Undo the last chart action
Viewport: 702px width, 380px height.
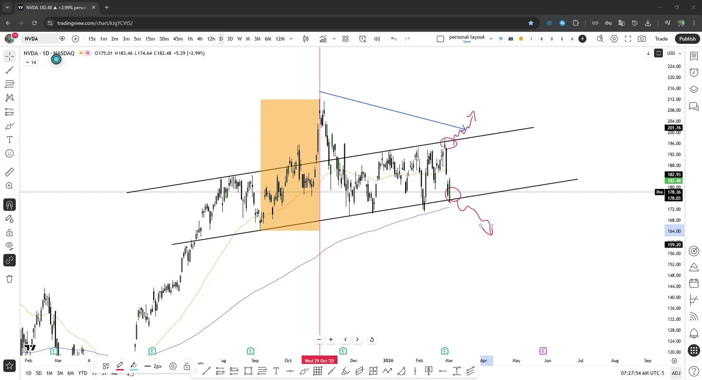point(394,39)
